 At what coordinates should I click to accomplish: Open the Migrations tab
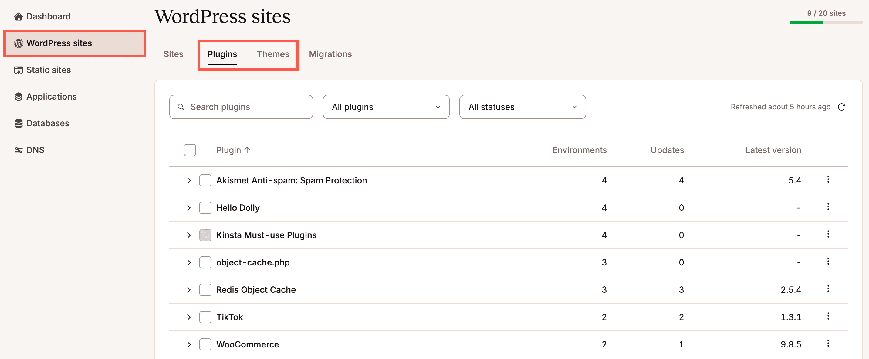pos(330,54)
